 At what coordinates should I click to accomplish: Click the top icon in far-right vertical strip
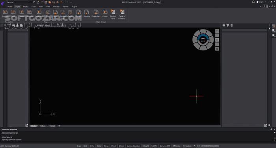(x=274, y=26)
